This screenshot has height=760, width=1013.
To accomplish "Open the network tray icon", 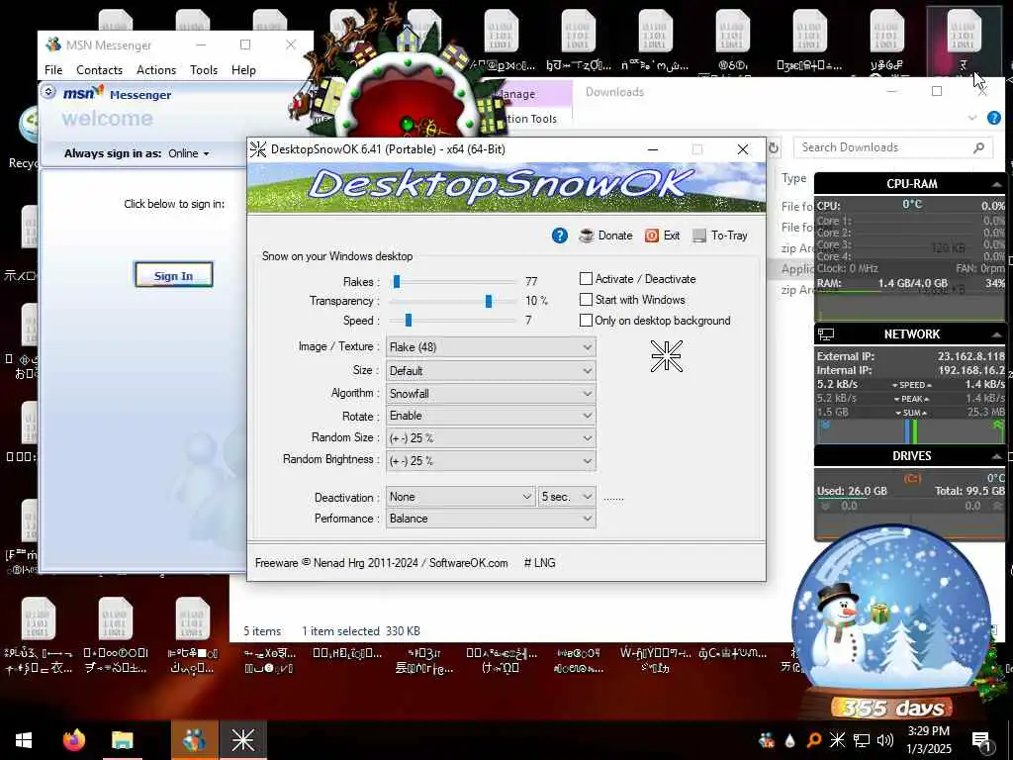I will [x=862, y=740].
